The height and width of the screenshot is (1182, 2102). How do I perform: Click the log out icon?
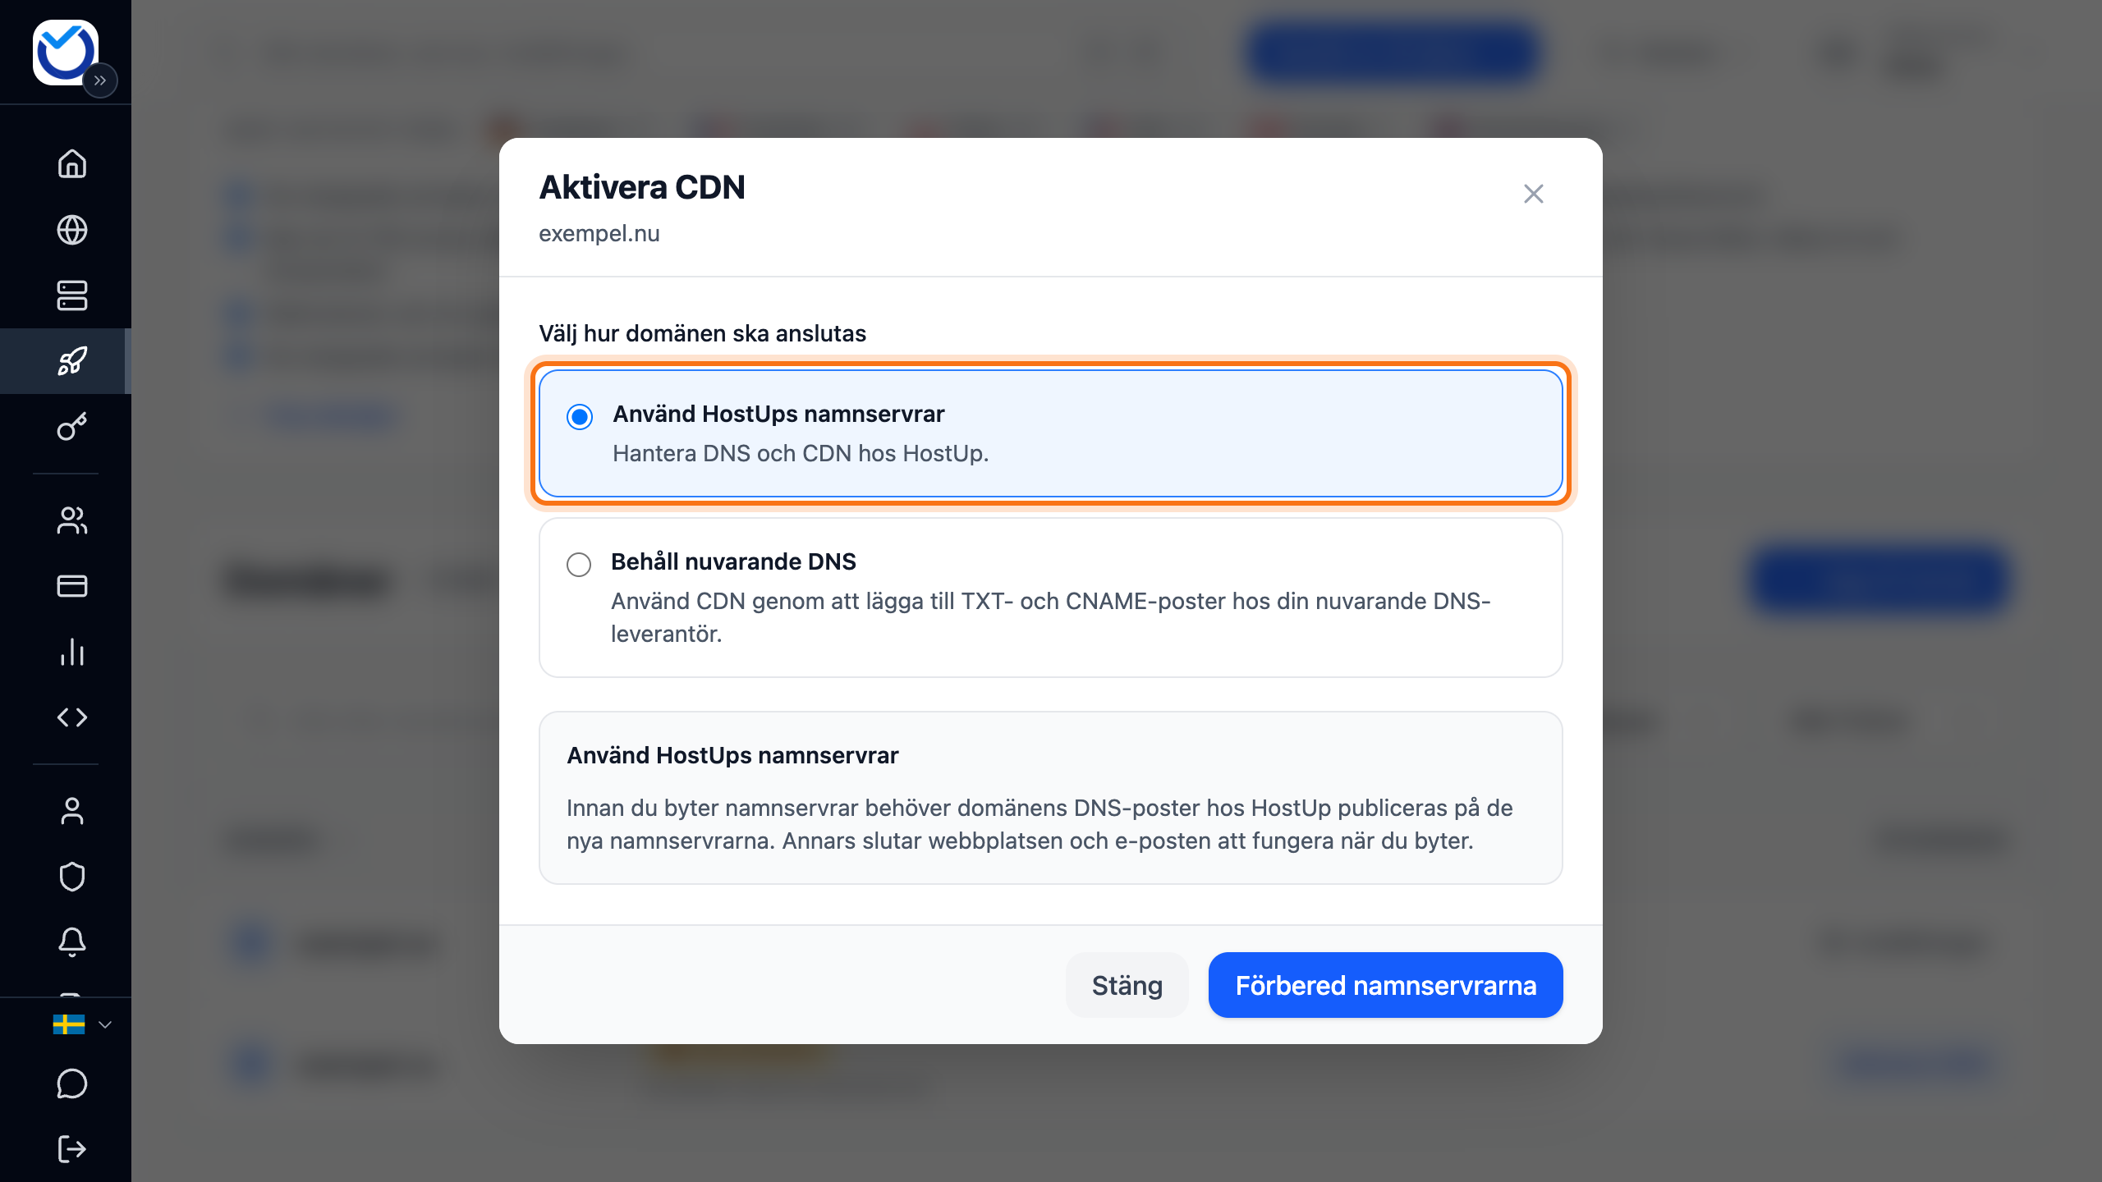tap(72, 1149)
